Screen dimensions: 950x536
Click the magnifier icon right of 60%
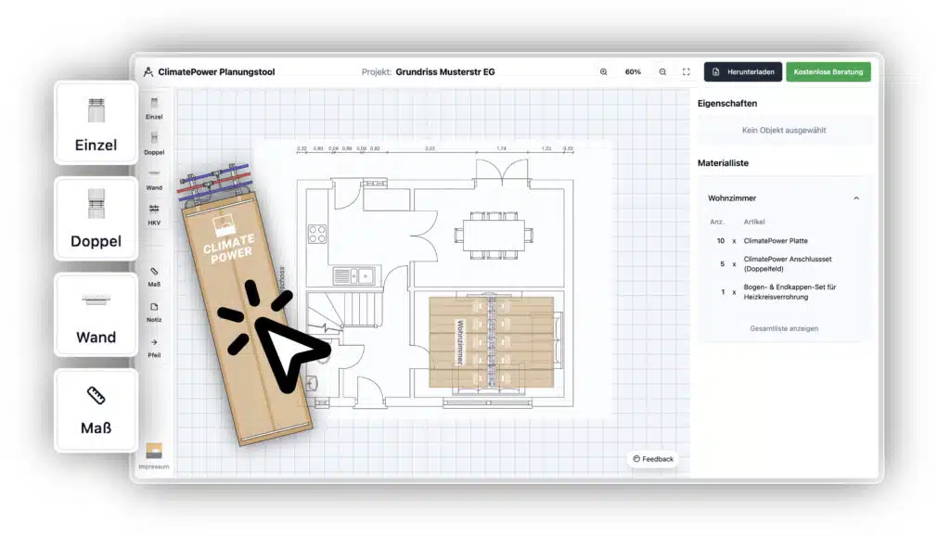click(662, 72)
